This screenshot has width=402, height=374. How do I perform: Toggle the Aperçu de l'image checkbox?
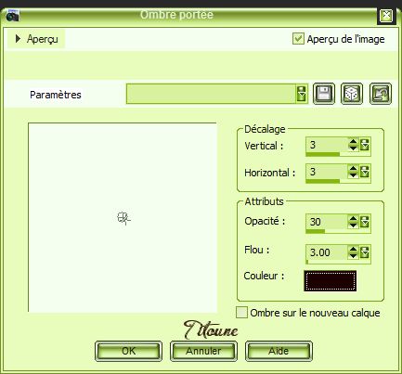tap(298, 39)
